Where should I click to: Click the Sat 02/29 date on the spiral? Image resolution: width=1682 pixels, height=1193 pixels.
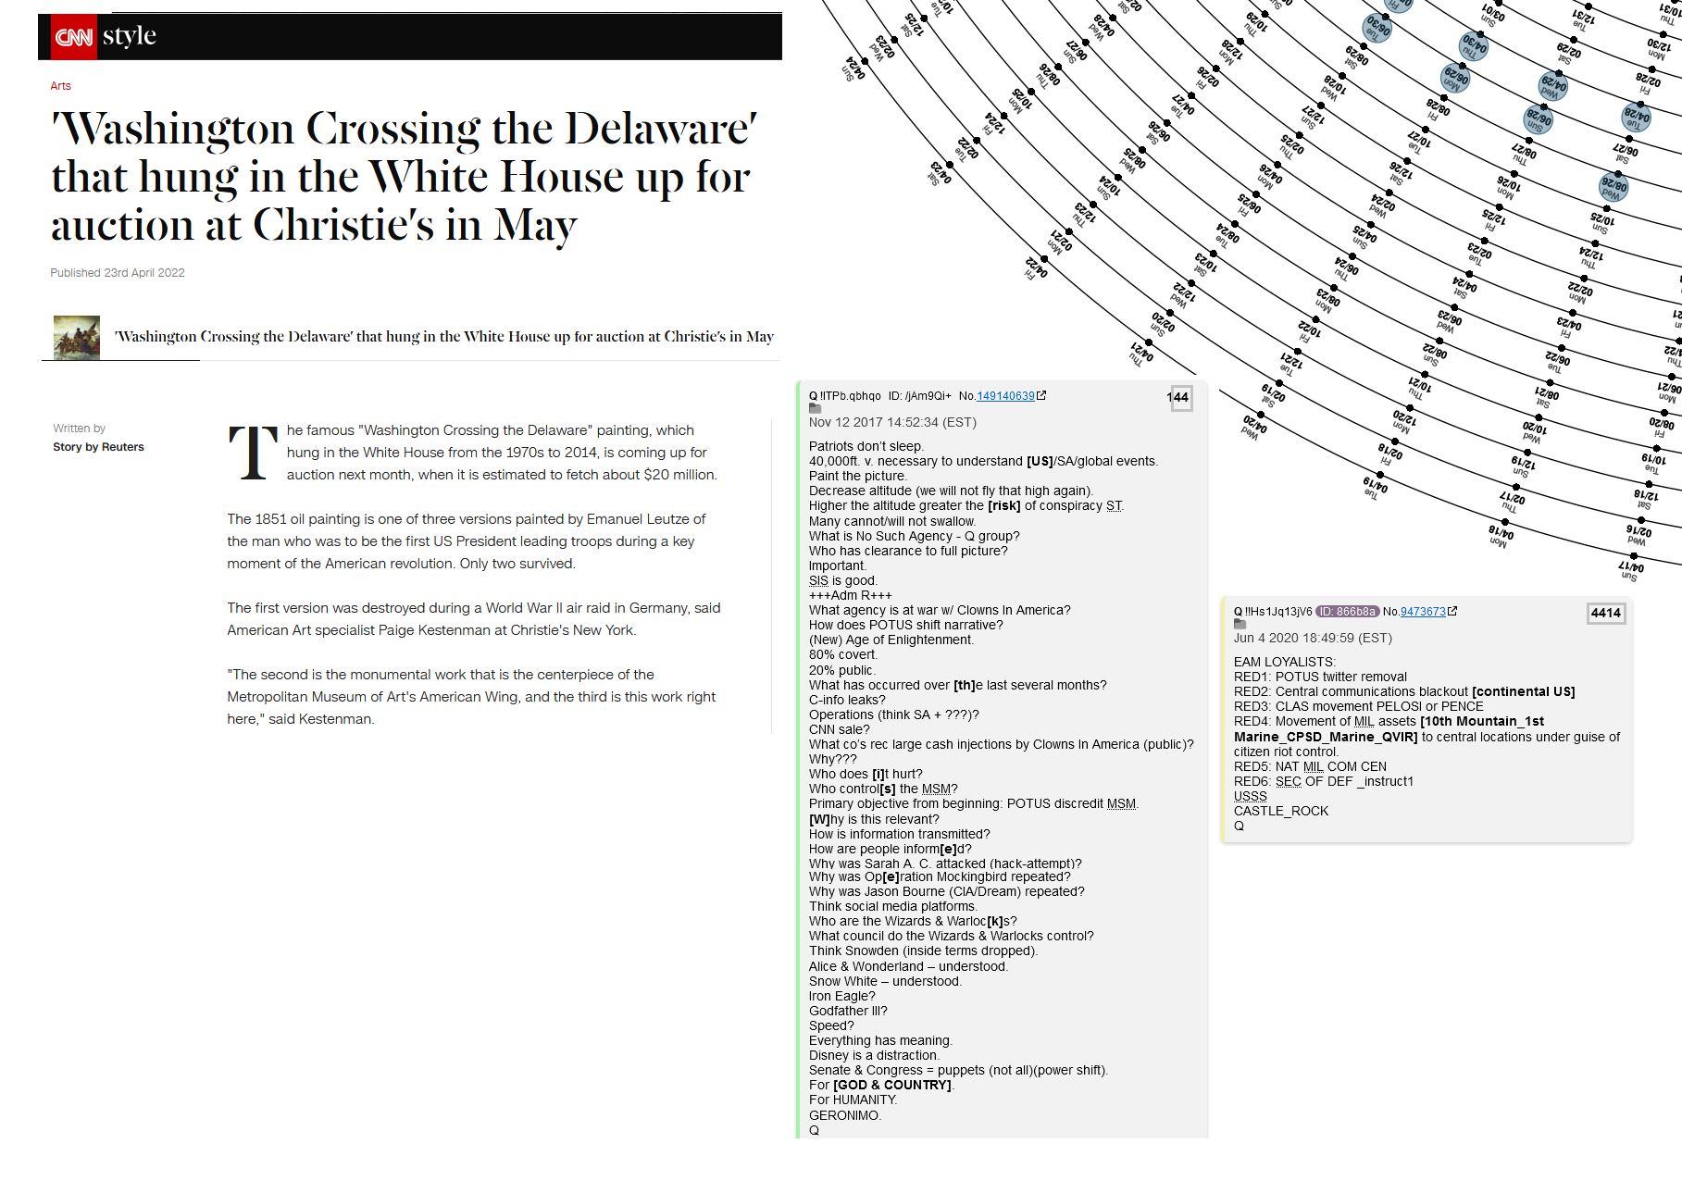pyautogui.click(x=1567, y=52)
